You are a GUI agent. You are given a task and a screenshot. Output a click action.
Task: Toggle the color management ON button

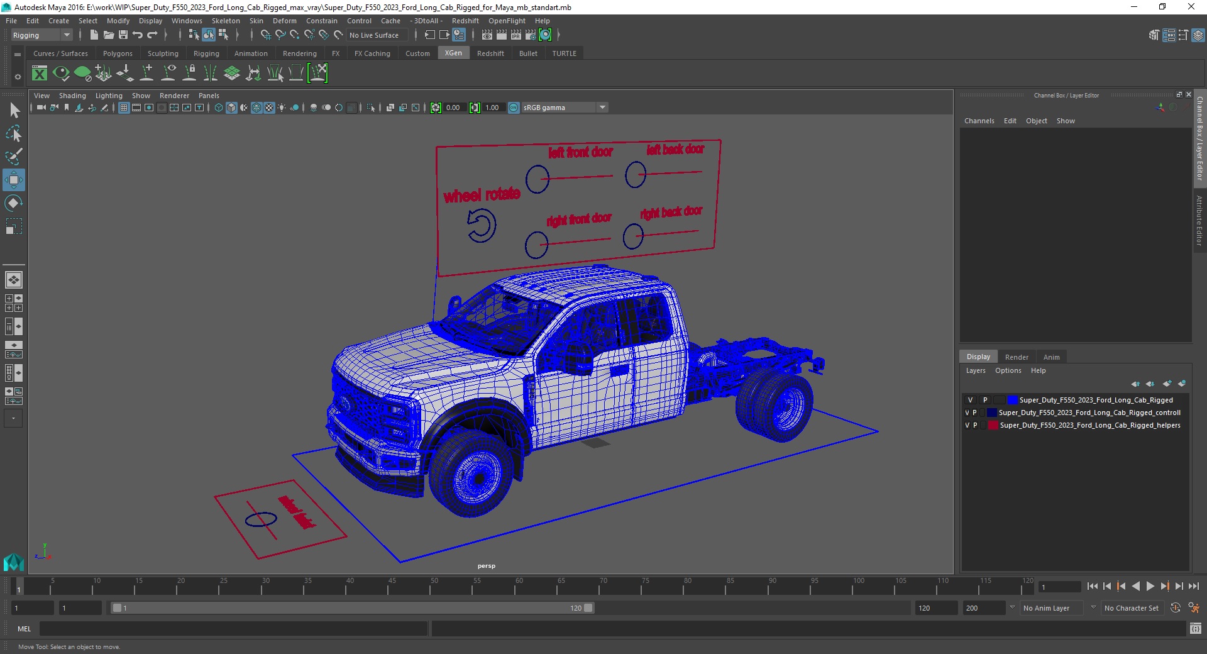[x=514, y=108]
